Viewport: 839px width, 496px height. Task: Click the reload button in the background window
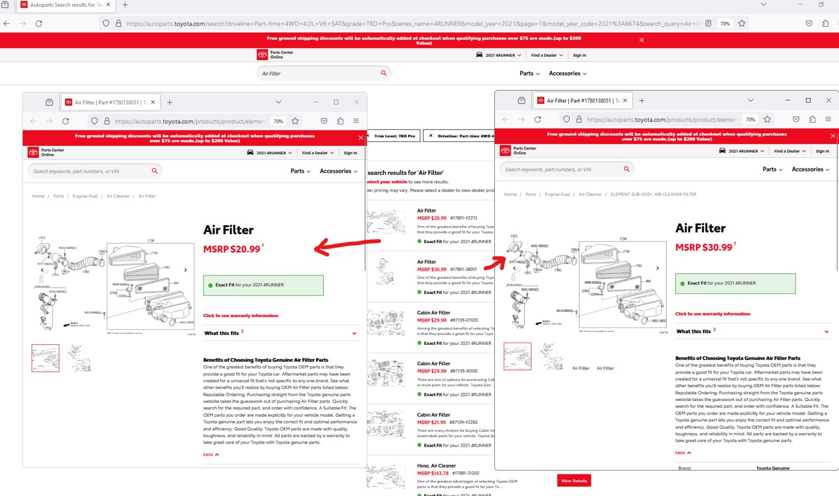[x=39, y=24]
